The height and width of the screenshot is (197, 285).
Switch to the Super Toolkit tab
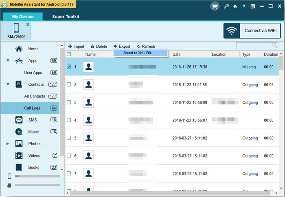pyautogui.click(x=66, y=17)
